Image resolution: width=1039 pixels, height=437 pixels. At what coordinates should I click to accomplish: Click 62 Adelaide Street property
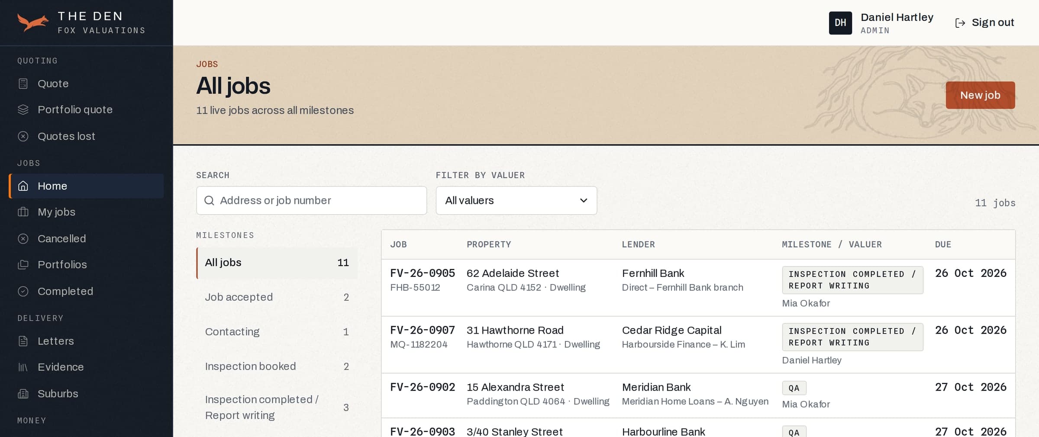[x=513, y=273]
